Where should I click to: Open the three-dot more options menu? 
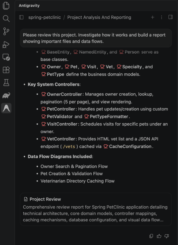tap(162, 17)
